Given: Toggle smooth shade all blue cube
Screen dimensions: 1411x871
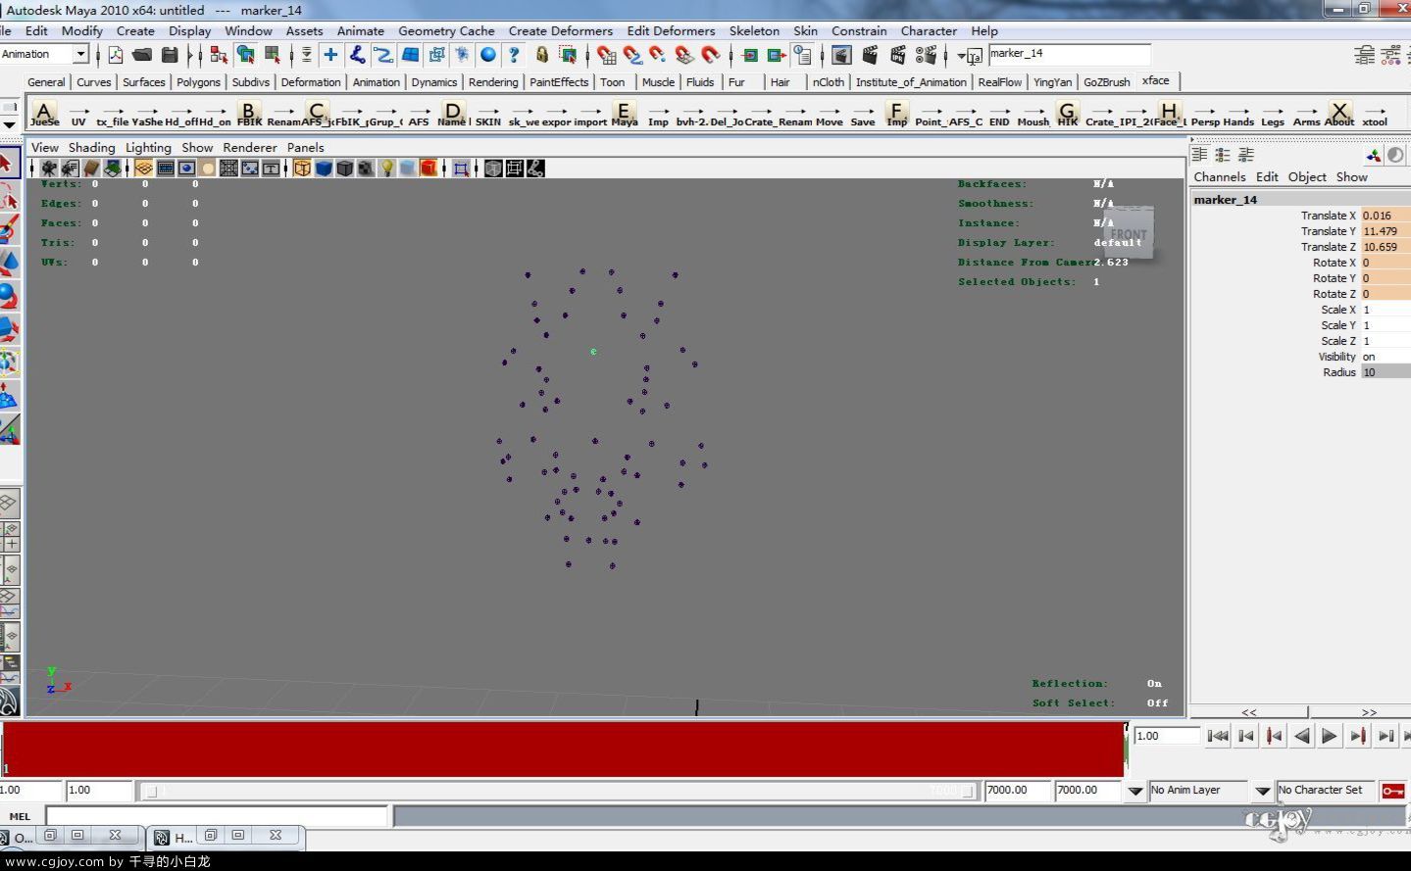Looking at the screenshot, I should coord(324,169).
